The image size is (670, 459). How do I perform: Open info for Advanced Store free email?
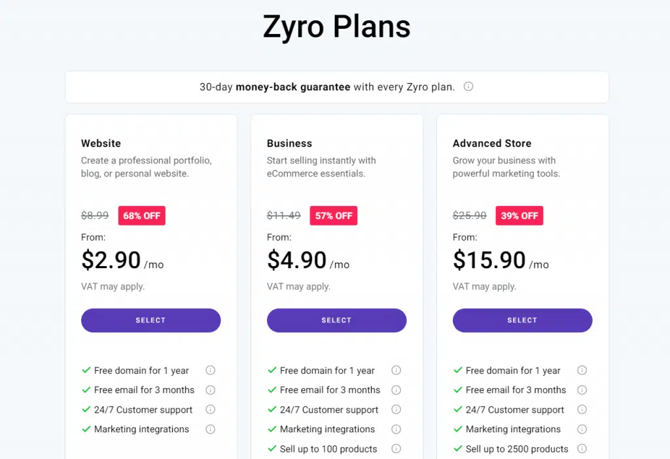(582, 390)
